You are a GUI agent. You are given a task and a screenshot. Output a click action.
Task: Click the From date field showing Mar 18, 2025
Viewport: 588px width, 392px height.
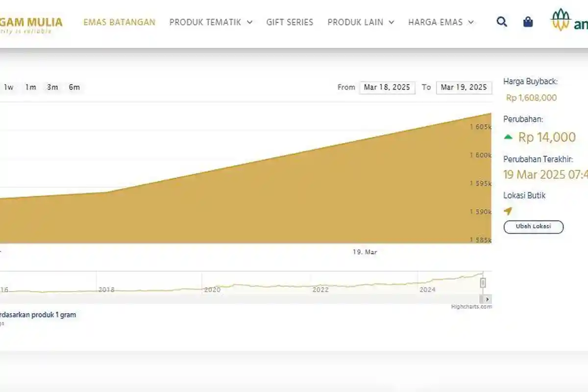coord(387,88)
